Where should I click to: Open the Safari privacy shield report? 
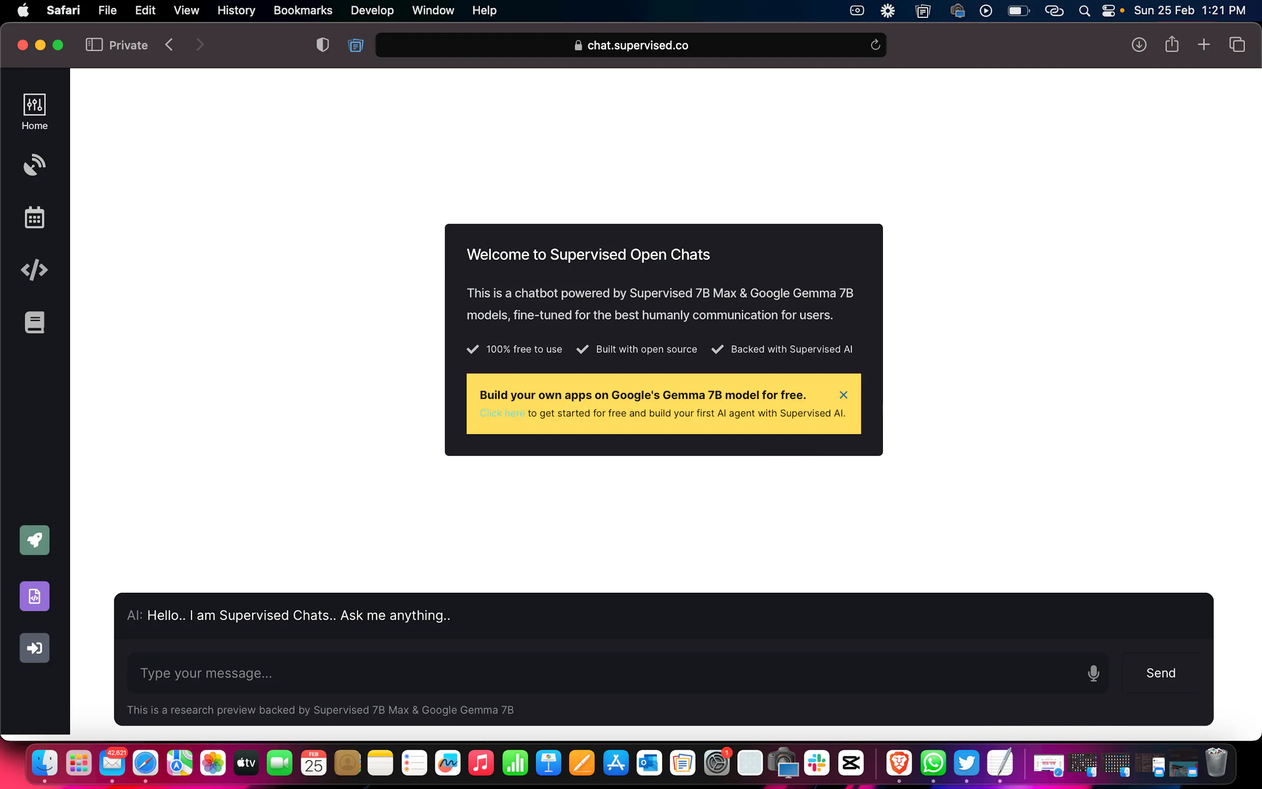322,45
